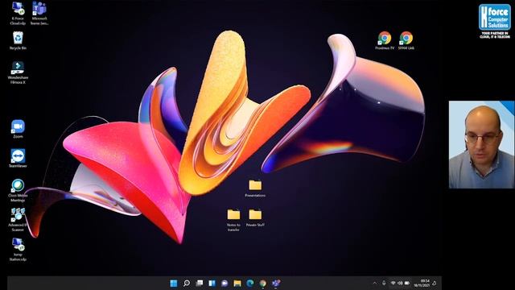Select the Wondershare Filmora X shortcut

(18, 72)
